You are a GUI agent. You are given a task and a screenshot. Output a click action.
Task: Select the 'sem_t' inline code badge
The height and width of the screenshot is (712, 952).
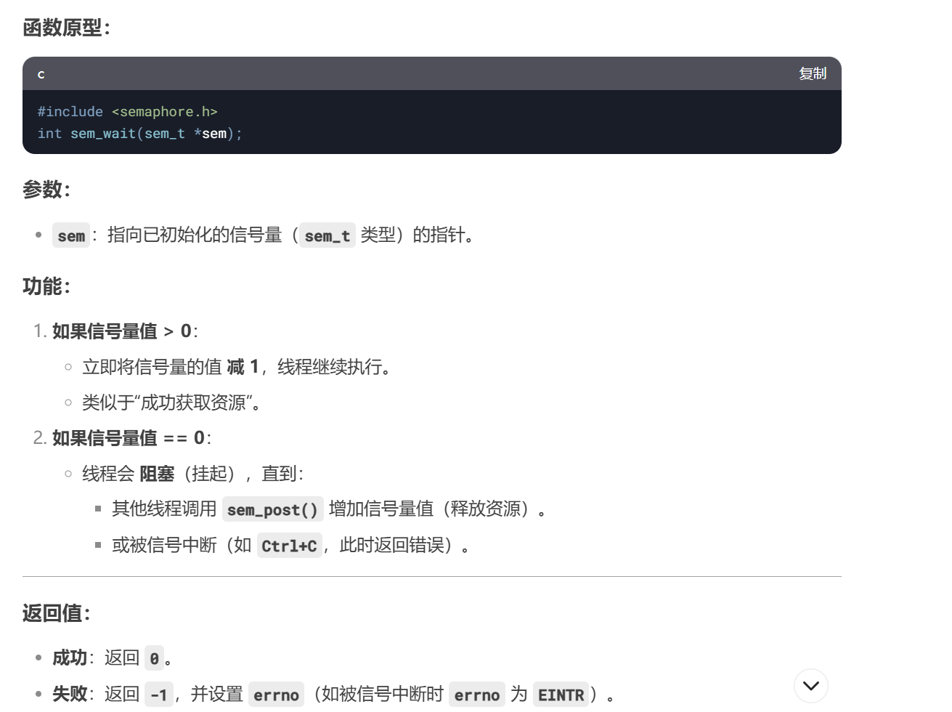327,235
